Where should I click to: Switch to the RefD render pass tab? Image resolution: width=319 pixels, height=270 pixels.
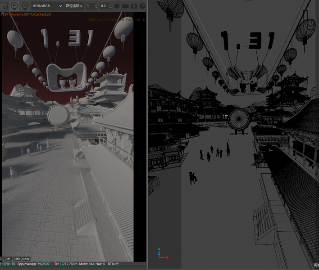(x=17, y=259)
